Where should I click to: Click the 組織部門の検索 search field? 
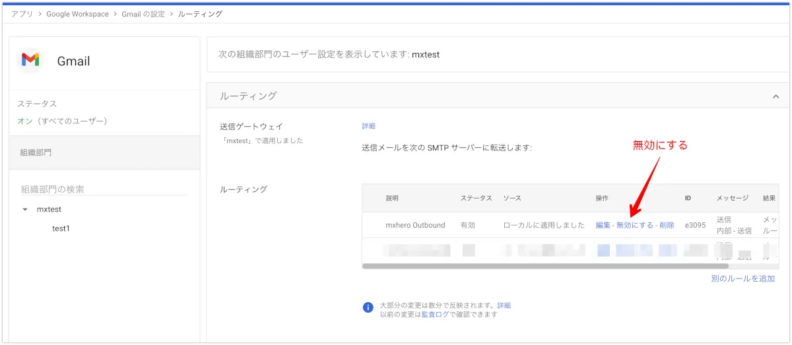coord(104,189)
